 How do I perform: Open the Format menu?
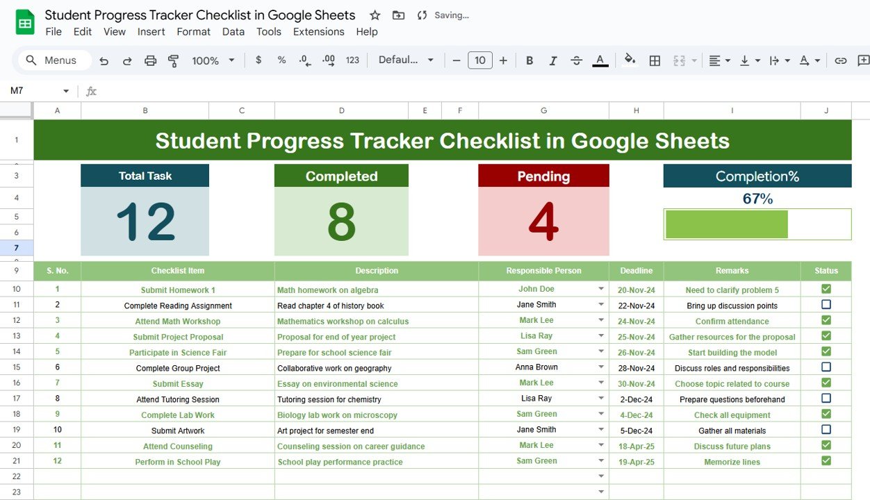[x=194, y=32]
